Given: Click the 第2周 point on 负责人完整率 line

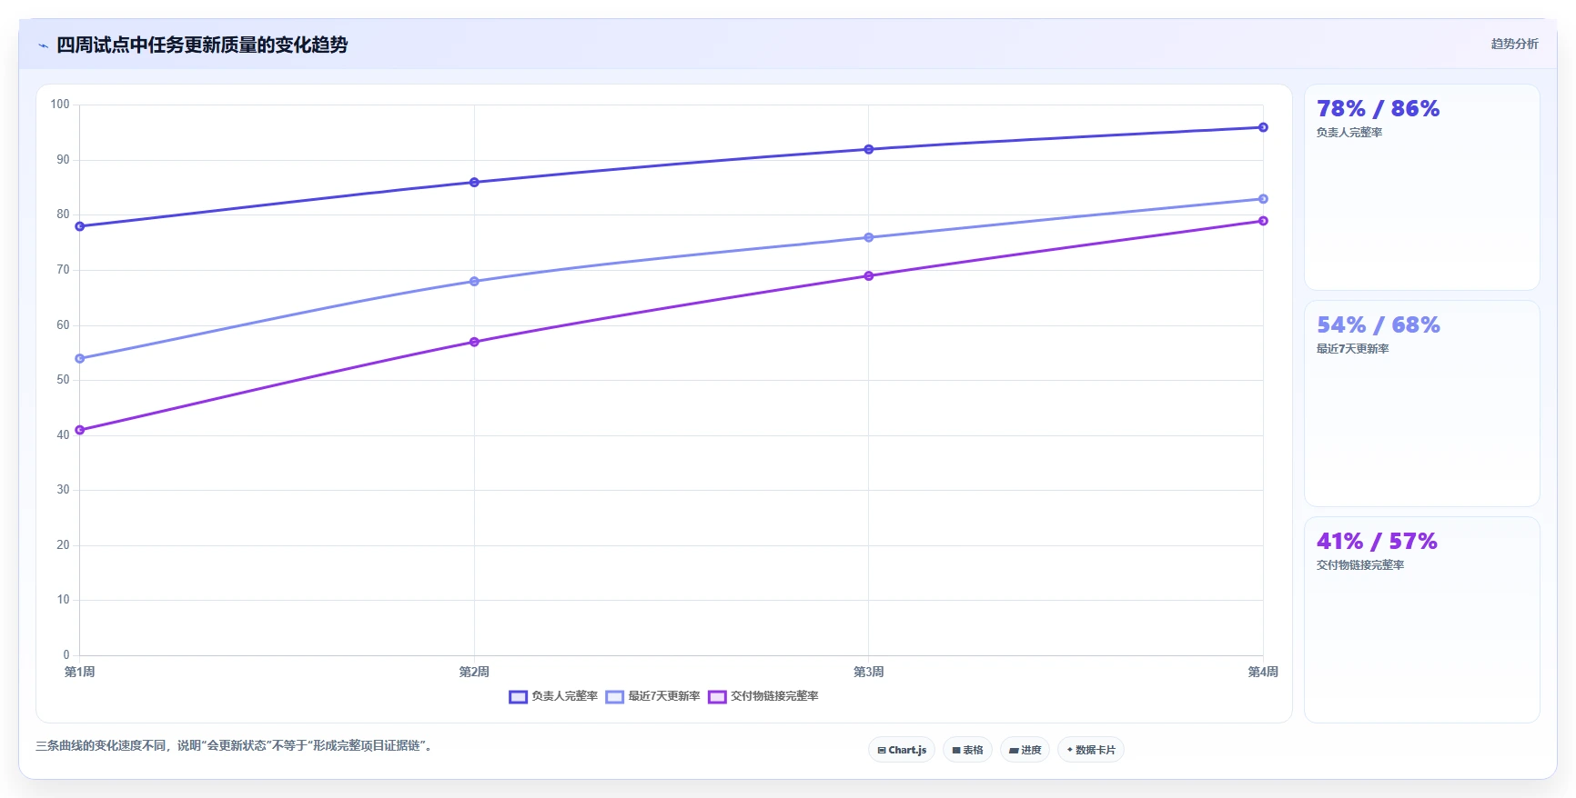Looking at the screenshot, I should (474, 183).
